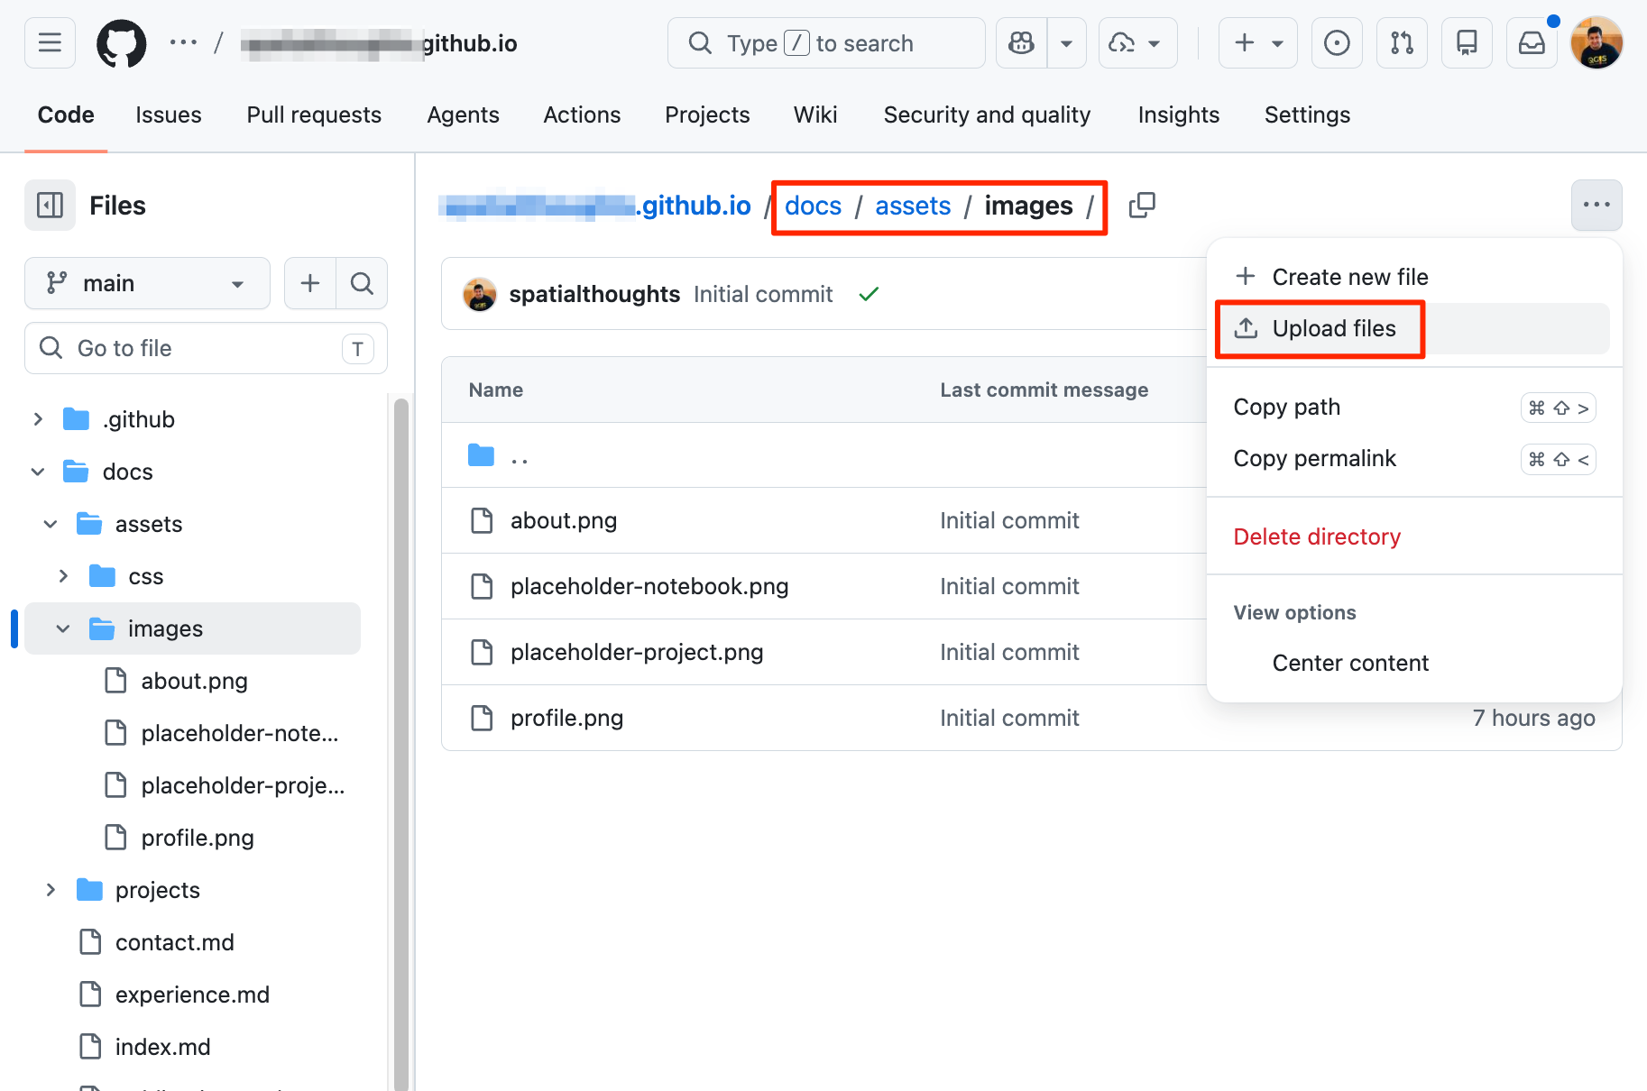Screen dimensions: 1647x1091
Task: Open profile.png in the file list
Action: (x=566, y=719)
